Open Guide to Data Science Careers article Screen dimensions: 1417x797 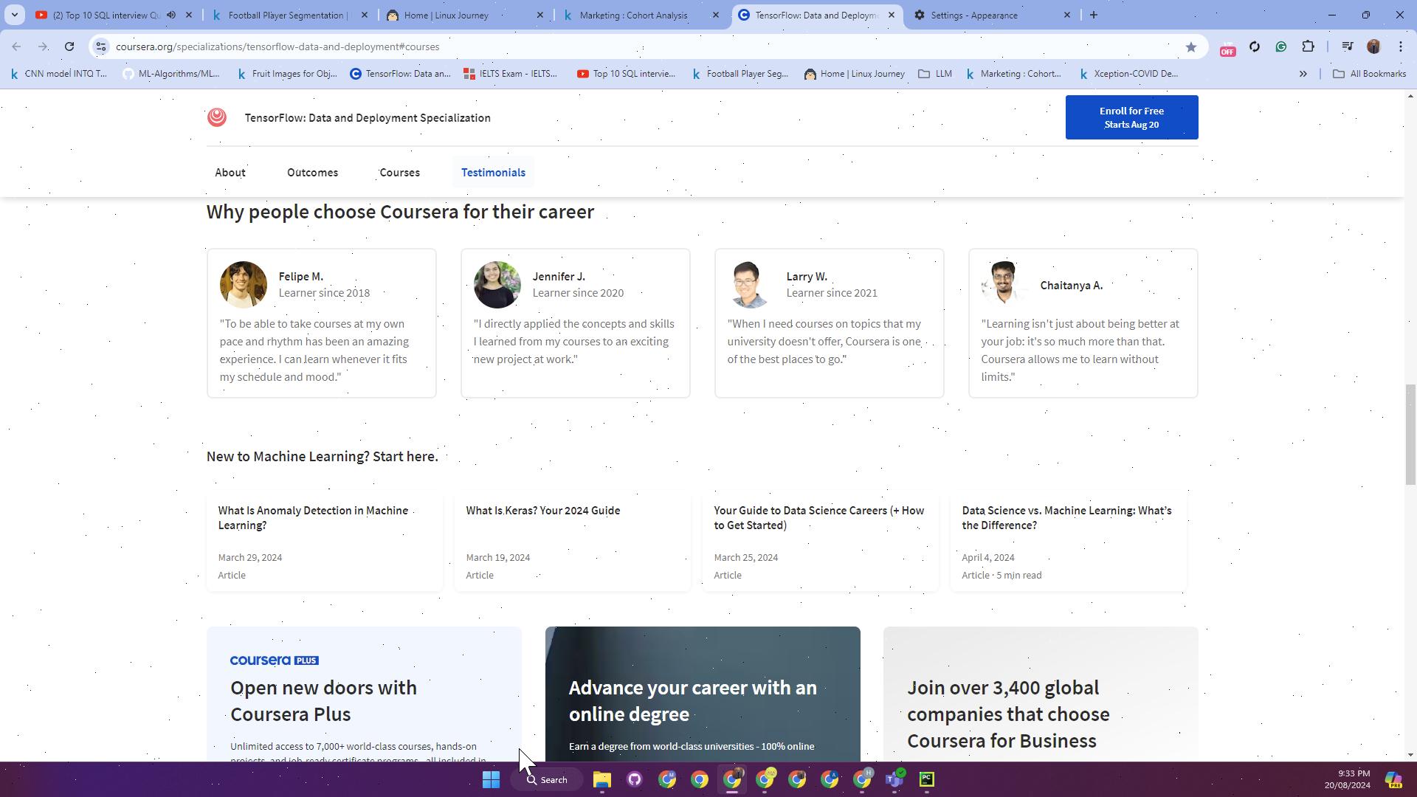[x=821, y=542]
